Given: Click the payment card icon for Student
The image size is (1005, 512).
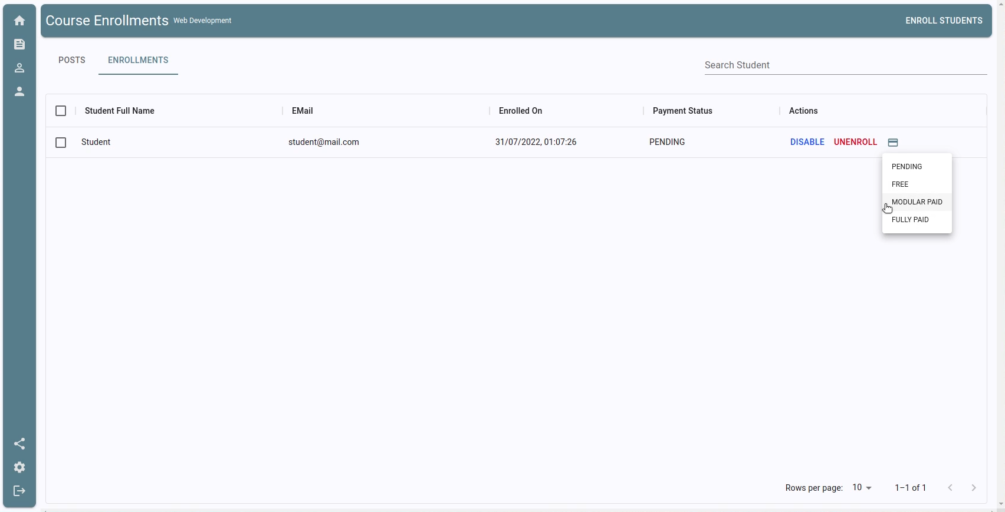Looking at the screenshot, I should coord(893,143).
